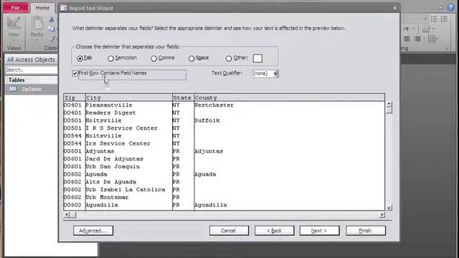Click the gridlines icon in the ribbon
This screenshot has width=459, height=258.
tap(432, 39)
